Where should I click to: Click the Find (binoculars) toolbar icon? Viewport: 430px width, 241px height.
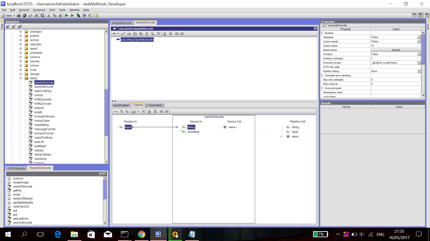tap(36, 15)
